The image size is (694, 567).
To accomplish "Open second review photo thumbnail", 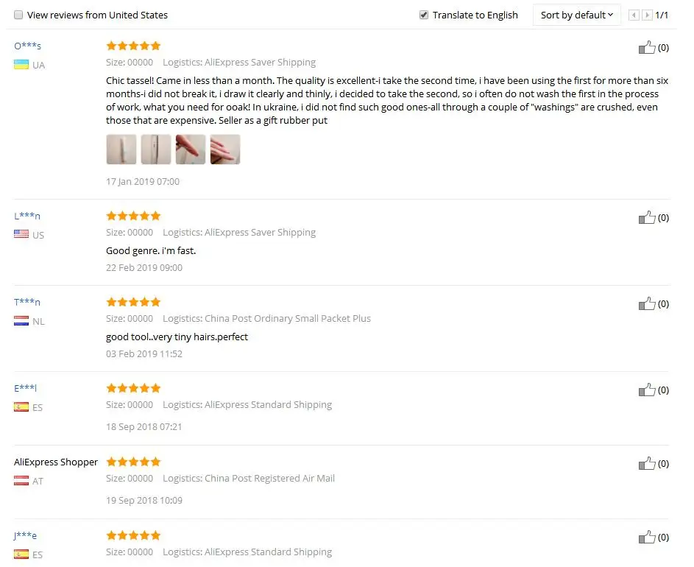I will pyautogui.click(x=156, y=149).
